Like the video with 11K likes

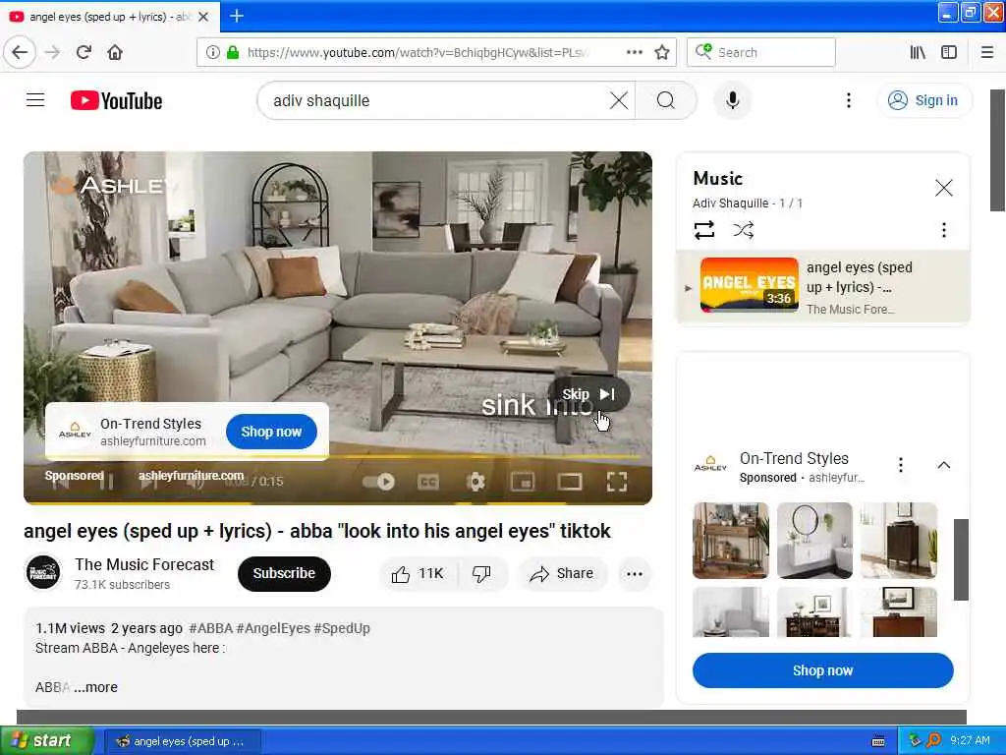click(x=418, y=573)
